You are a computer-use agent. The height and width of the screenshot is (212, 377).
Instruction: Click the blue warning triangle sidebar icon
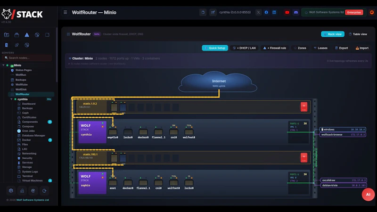click(27, 35)
